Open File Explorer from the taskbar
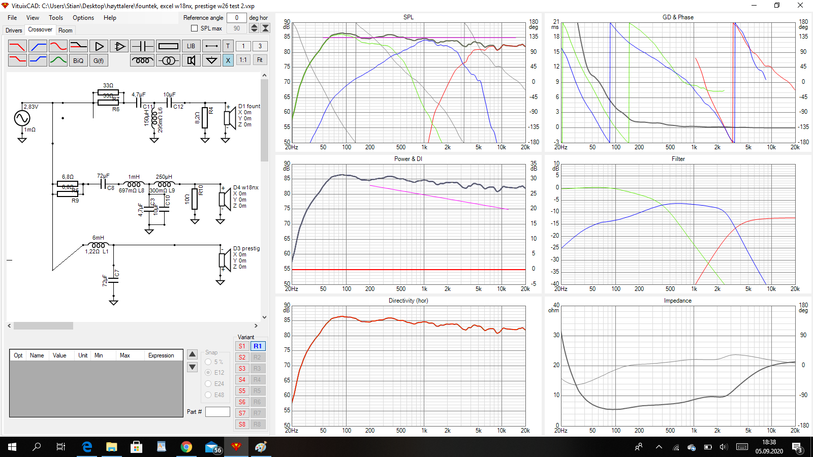This screenshot has width=813, height=457. tap(111, 447)
